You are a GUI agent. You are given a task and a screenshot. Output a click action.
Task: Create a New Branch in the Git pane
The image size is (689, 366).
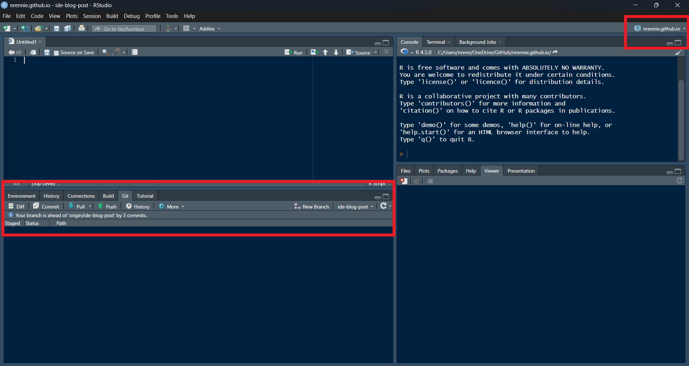[x=311, y=206]
